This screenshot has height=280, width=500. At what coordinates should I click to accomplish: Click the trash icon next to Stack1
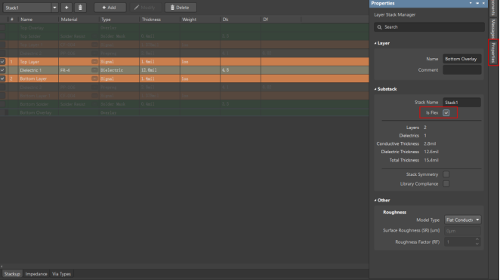(80, 8)
